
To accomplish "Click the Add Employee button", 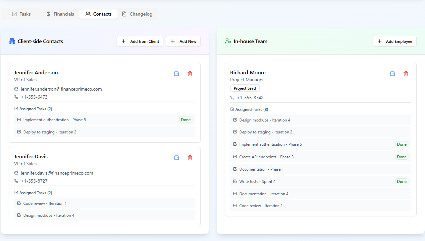I will (x=395, y=41).
